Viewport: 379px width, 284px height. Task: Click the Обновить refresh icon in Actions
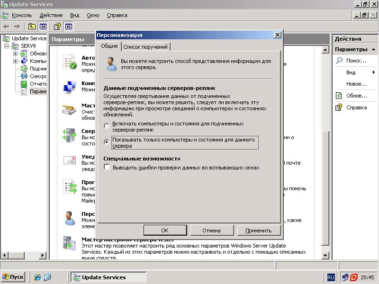339,96
